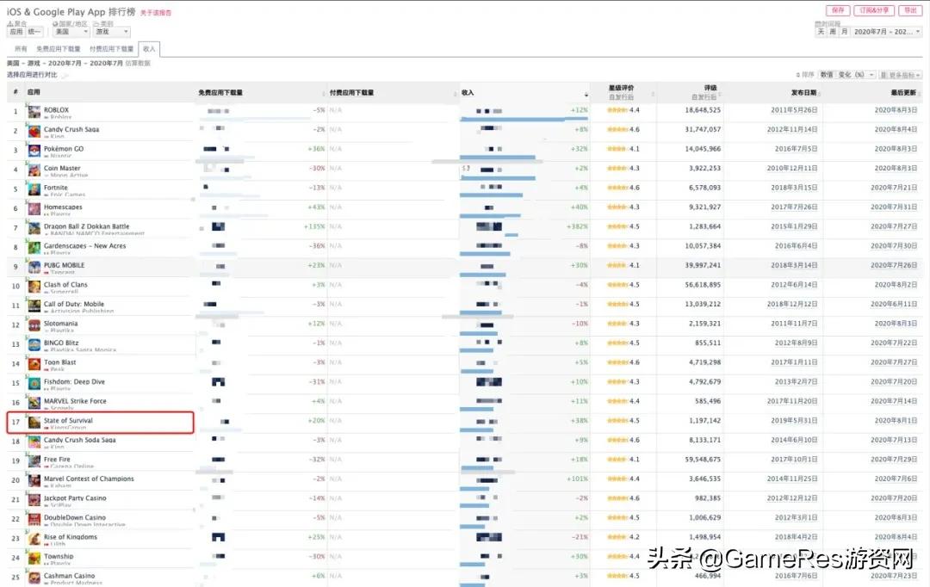Select 天 for daily time granularity

[x=819, y=31]
